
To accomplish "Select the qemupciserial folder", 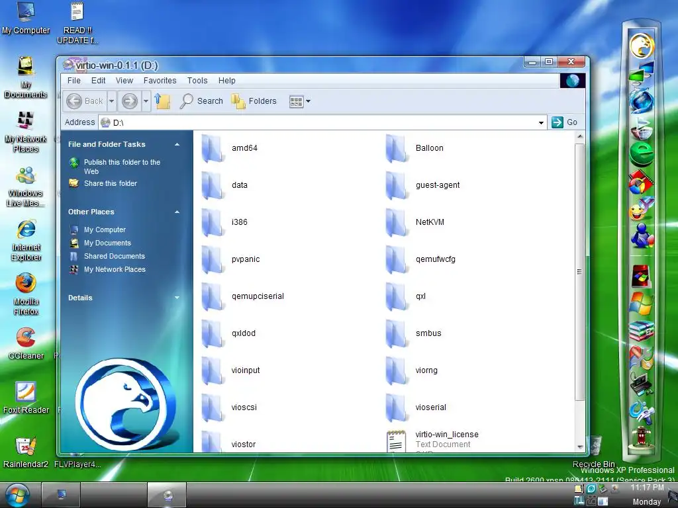I will [243, 297].
